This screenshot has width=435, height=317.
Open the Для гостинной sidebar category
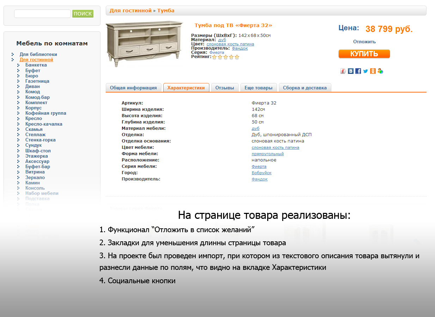pos(36,59)
